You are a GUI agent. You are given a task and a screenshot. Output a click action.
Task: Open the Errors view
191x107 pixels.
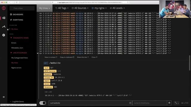pyautogui.click(x=14, y=43)
